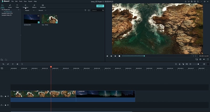Switch to the Effects tab
This screenshot has height=112, width=210.
34,6
